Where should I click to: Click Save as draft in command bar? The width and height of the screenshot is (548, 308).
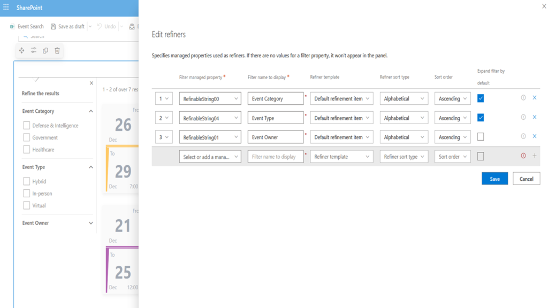pos(67,26)
